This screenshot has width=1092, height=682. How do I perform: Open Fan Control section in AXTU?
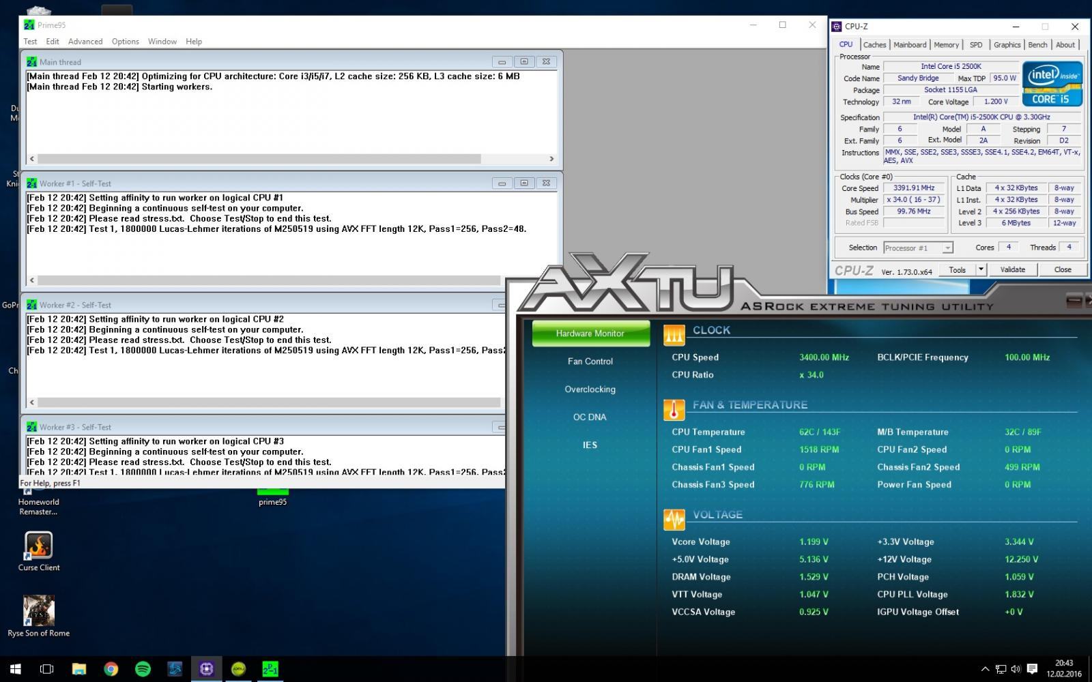[590, 361]
